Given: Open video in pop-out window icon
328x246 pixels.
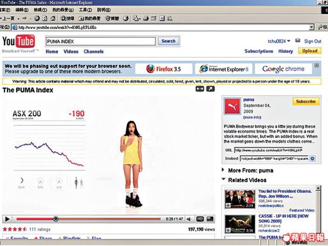Looking at the screenshot, I should point(210,89).
